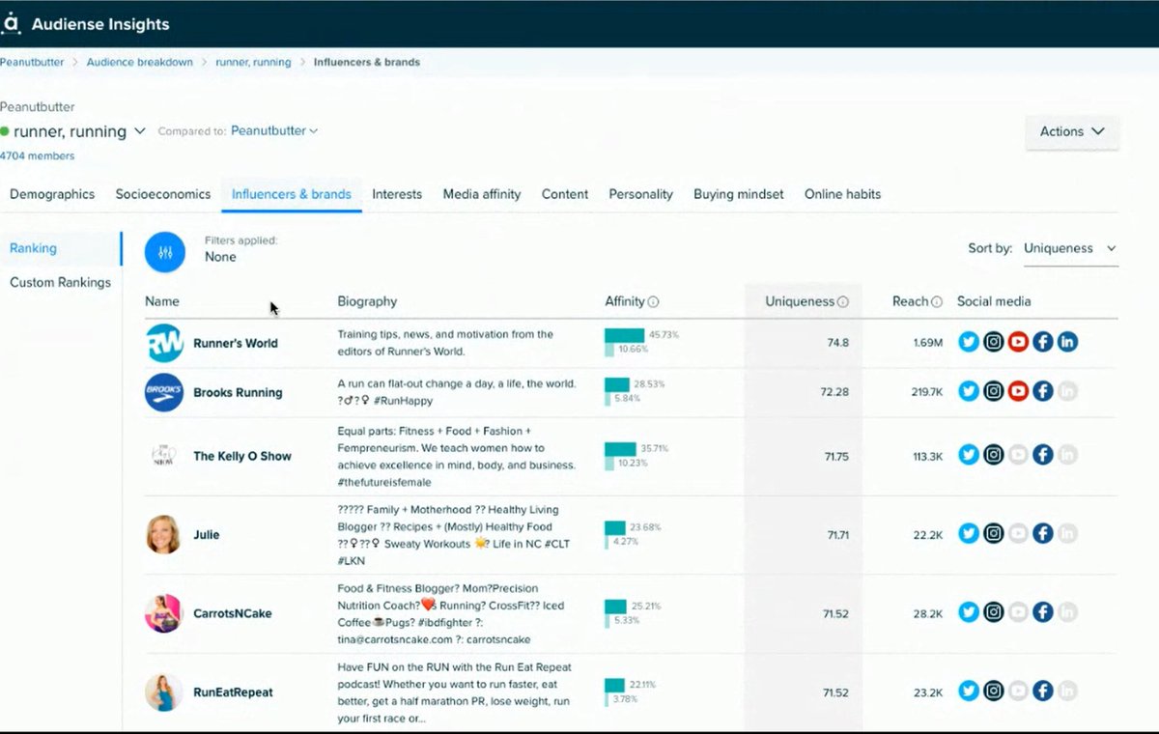Go to Audience breakdown breadcrumb link
This screenshot has height=734, width=1159.
tap(139, 62)
